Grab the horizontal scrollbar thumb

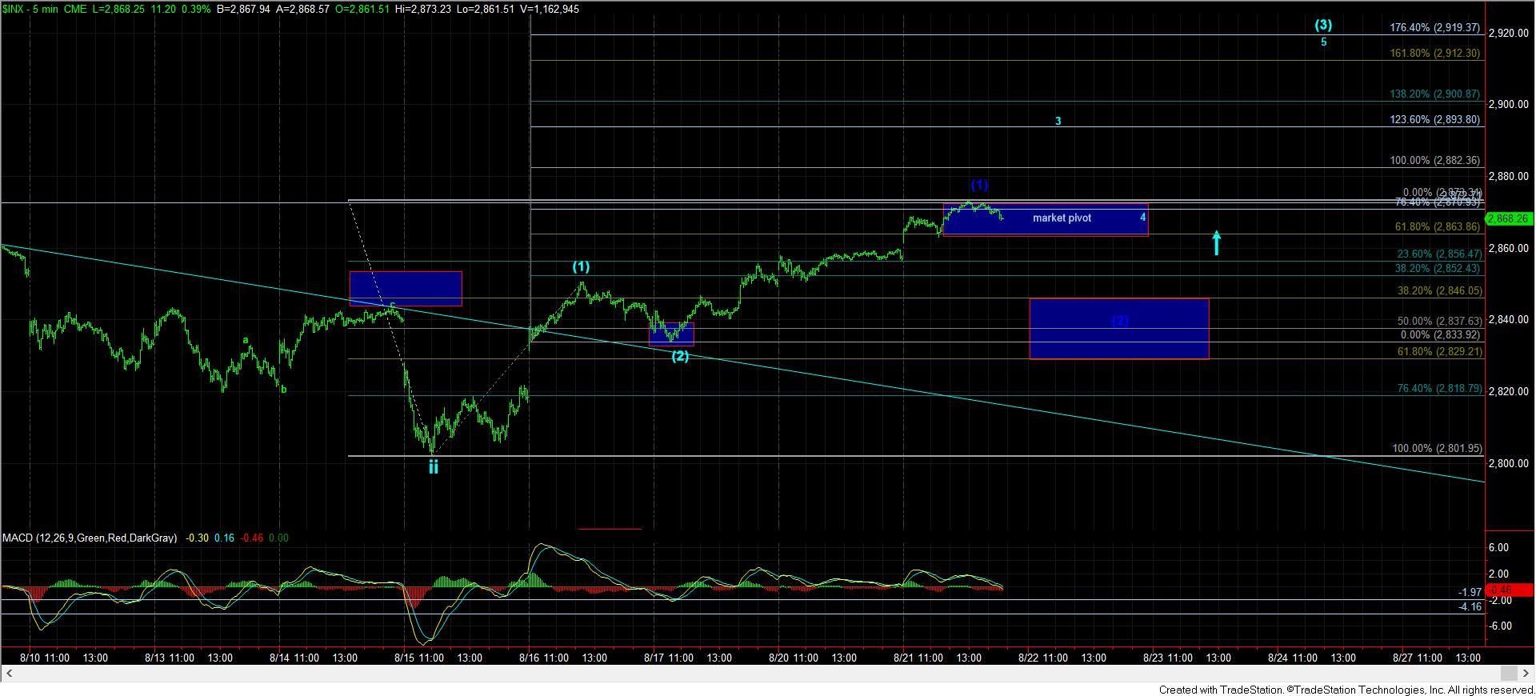(1509, 673)
